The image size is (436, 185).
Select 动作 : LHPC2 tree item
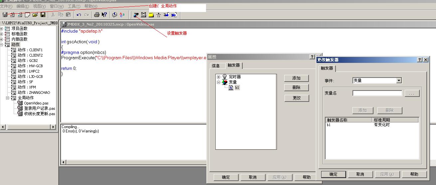(x=29, y=71)
